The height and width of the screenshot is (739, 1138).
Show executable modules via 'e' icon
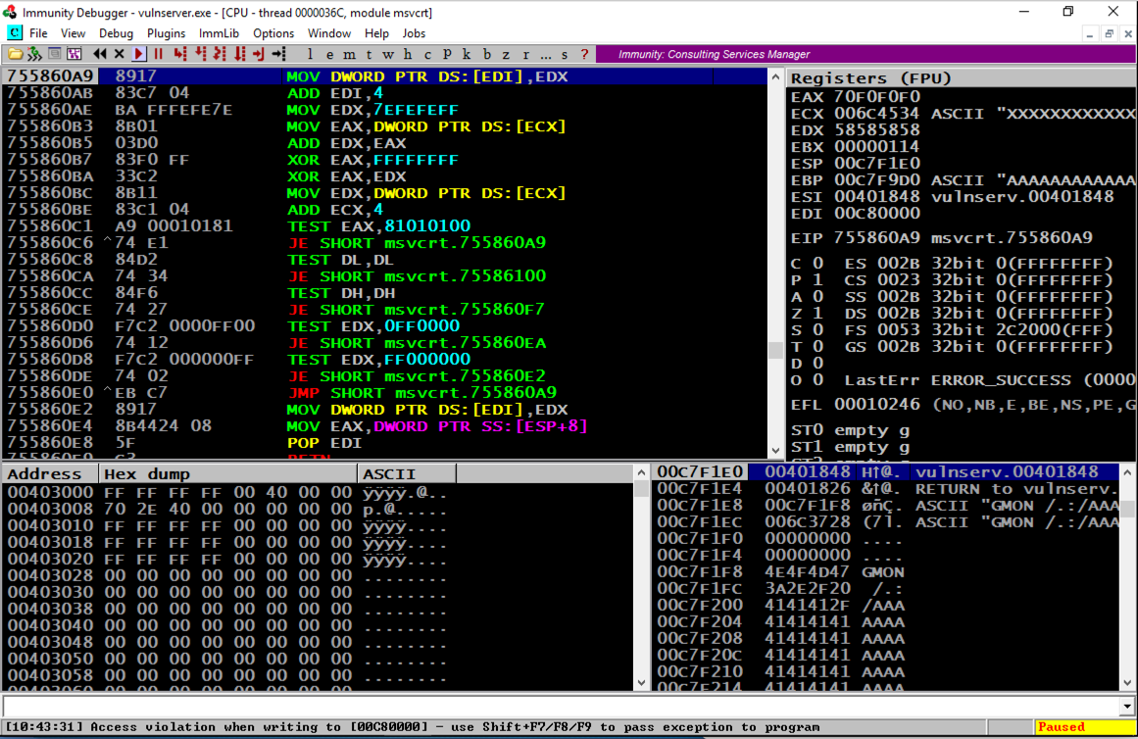click(x=329, y=54)
